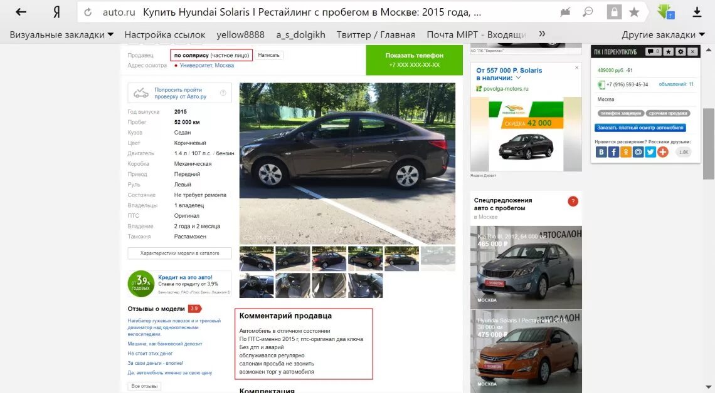
Task: Open comments counter icon in extension panel
Action: [652, 52]
